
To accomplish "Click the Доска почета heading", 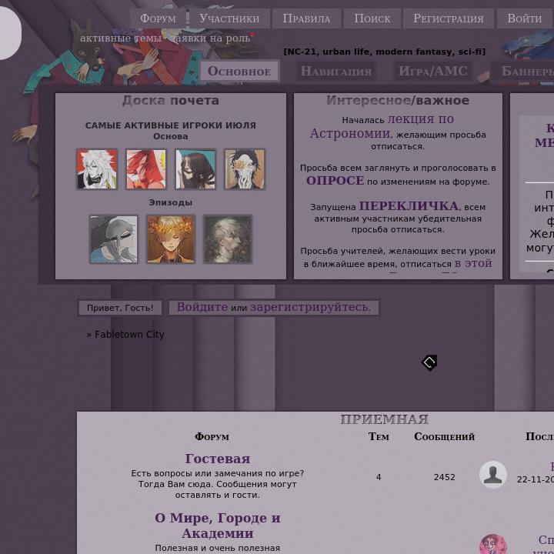I will pos(171,100).
